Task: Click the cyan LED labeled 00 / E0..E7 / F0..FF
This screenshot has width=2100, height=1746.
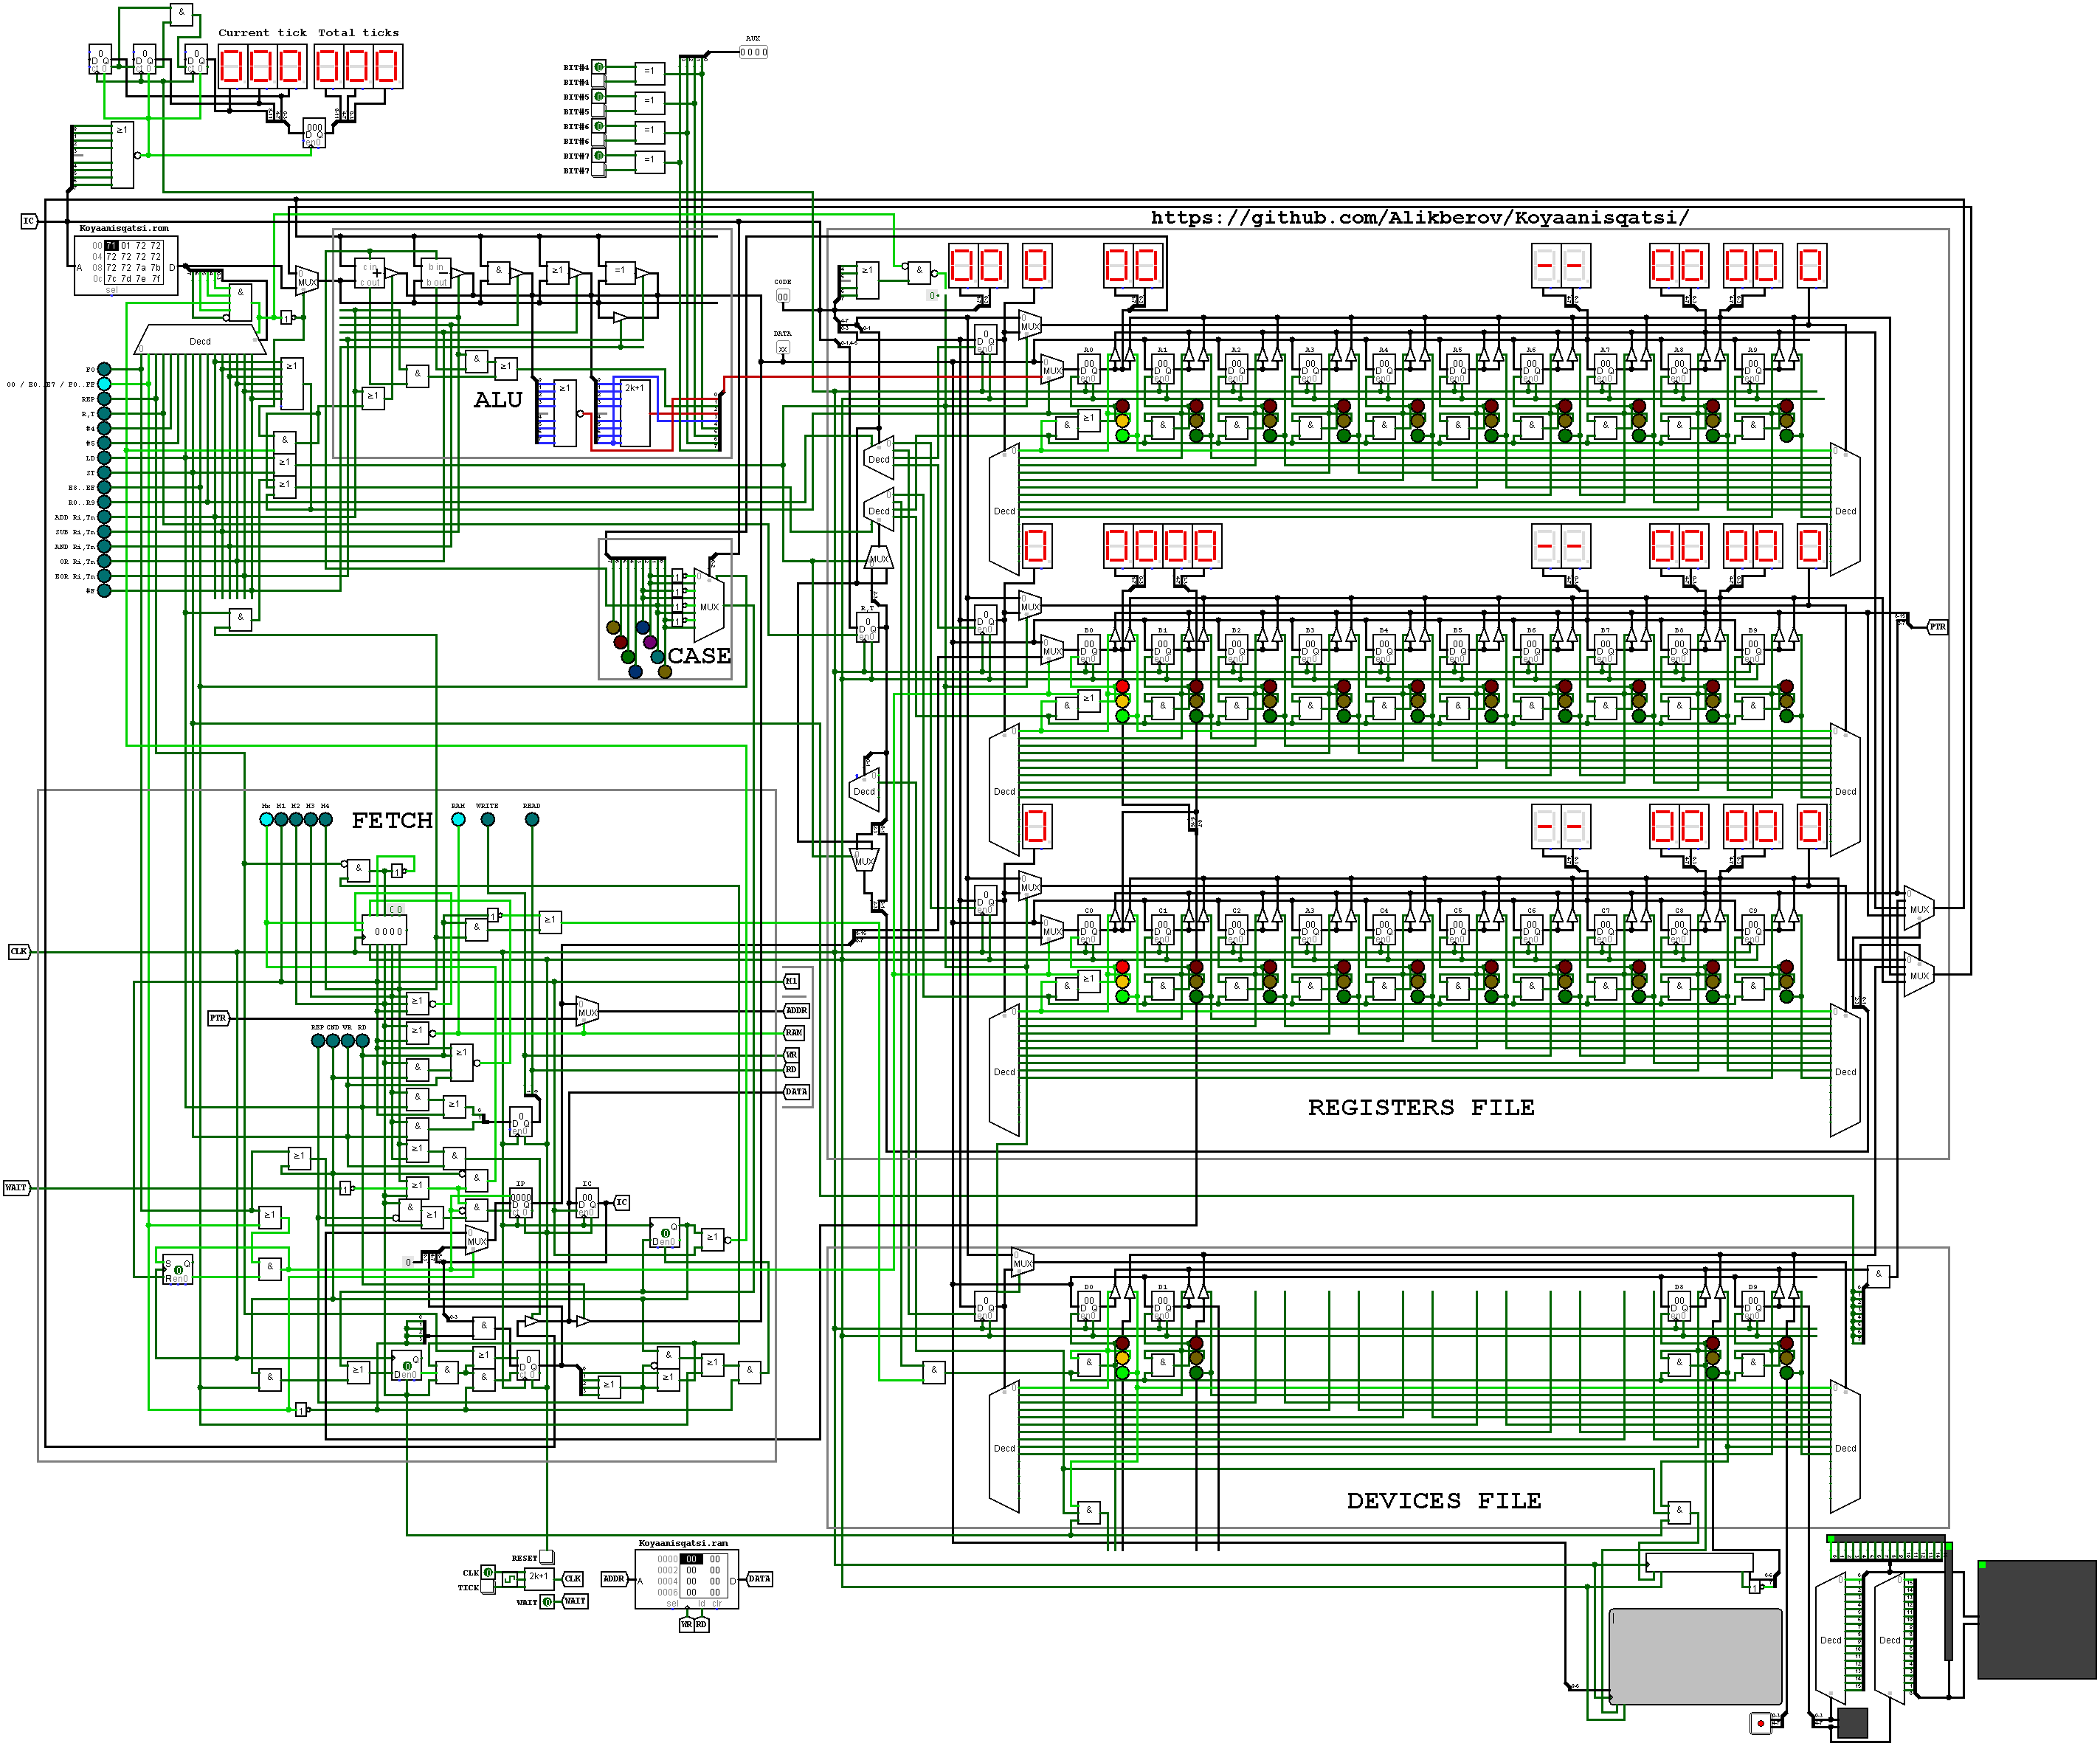Action: click(104, 384)
